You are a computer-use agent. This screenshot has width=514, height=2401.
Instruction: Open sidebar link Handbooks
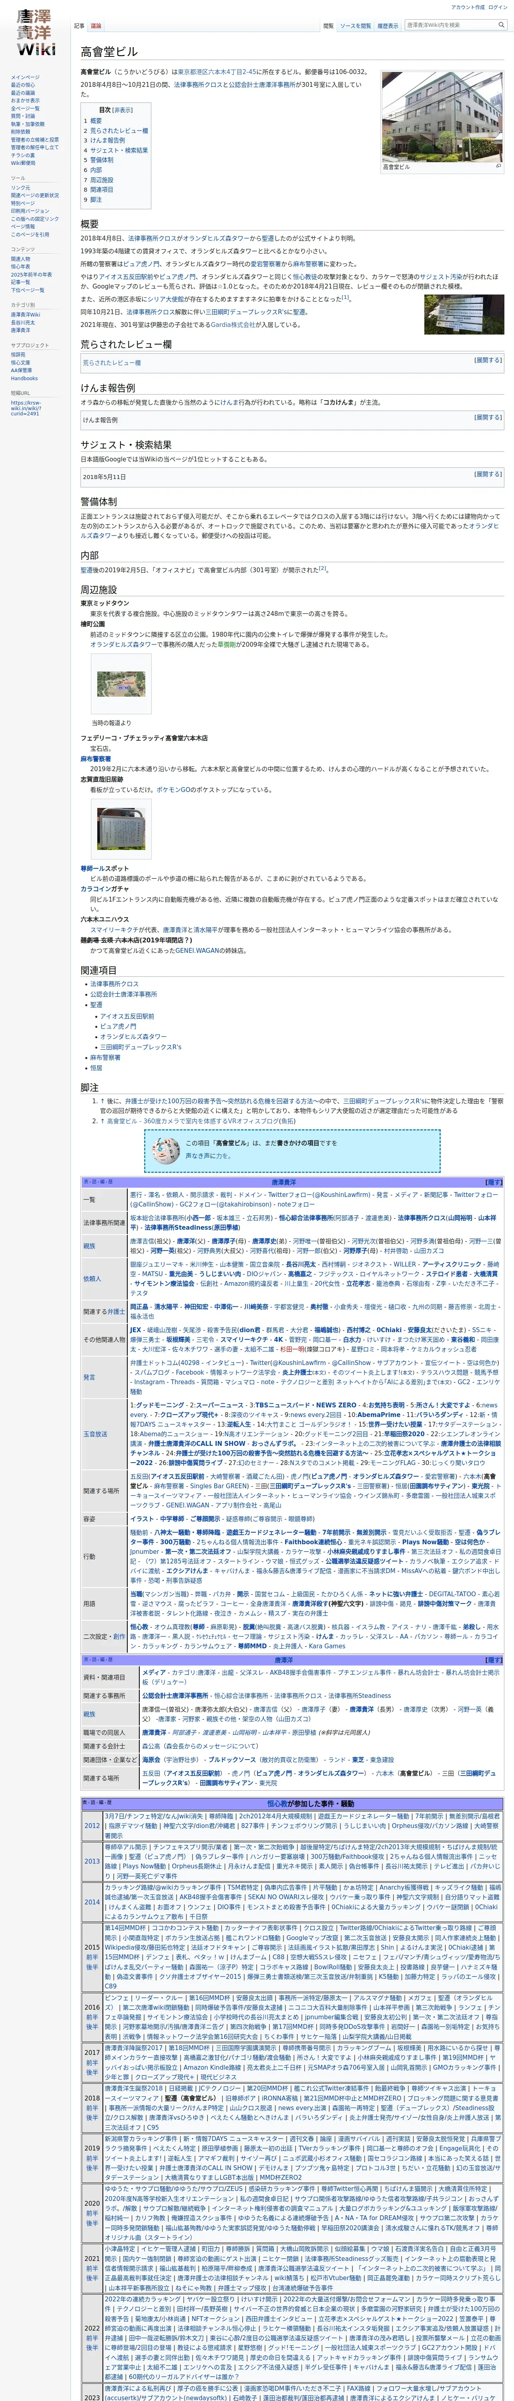click(x=24, y=379)
